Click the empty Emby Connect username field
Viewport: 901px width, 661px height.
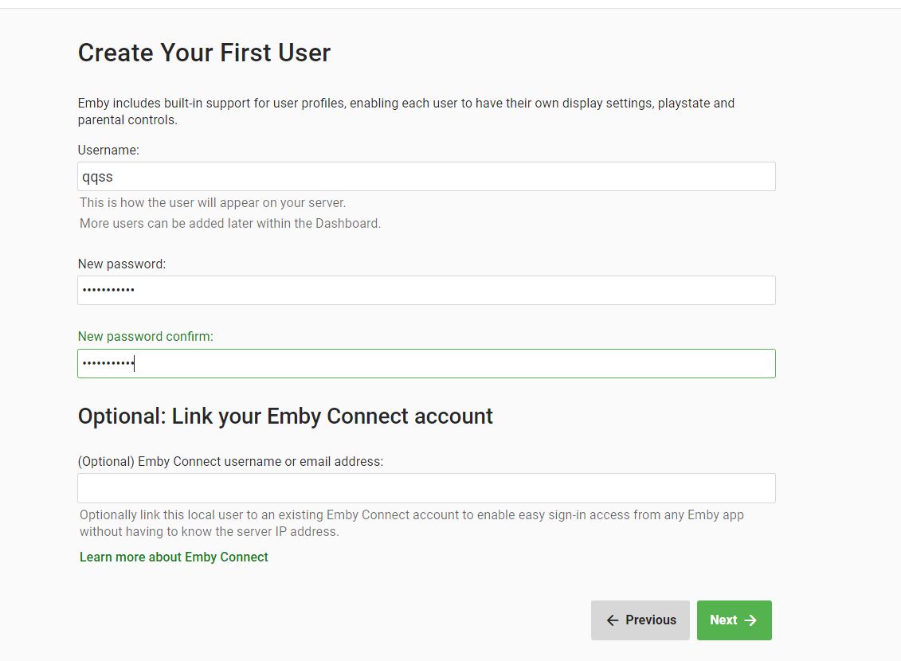click(x=426, y=488)
